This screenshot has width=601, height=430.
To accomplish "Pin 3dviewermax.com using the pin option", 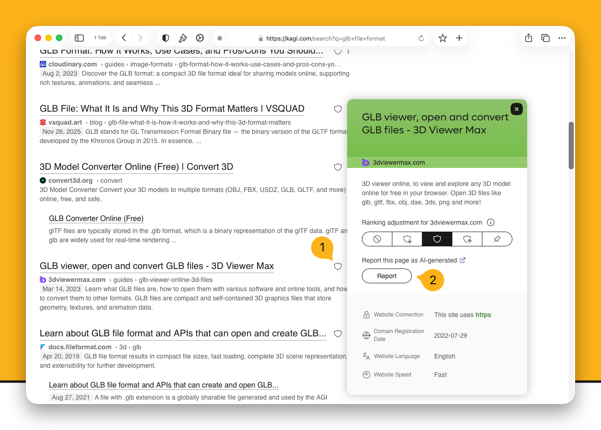I will (497, 239).
